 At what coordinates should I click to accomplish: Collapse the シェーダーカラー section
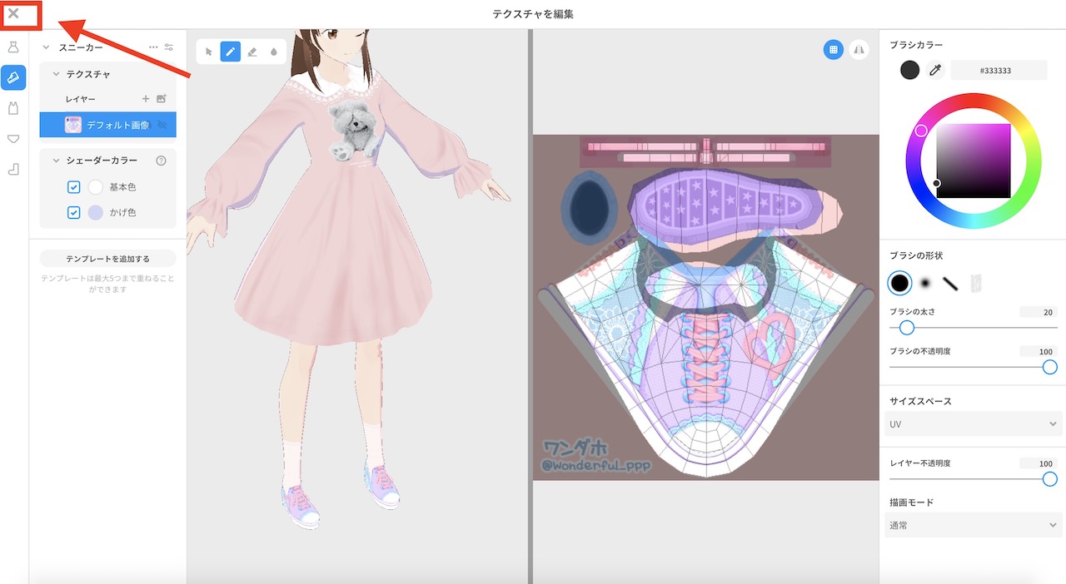click(55, 160)
